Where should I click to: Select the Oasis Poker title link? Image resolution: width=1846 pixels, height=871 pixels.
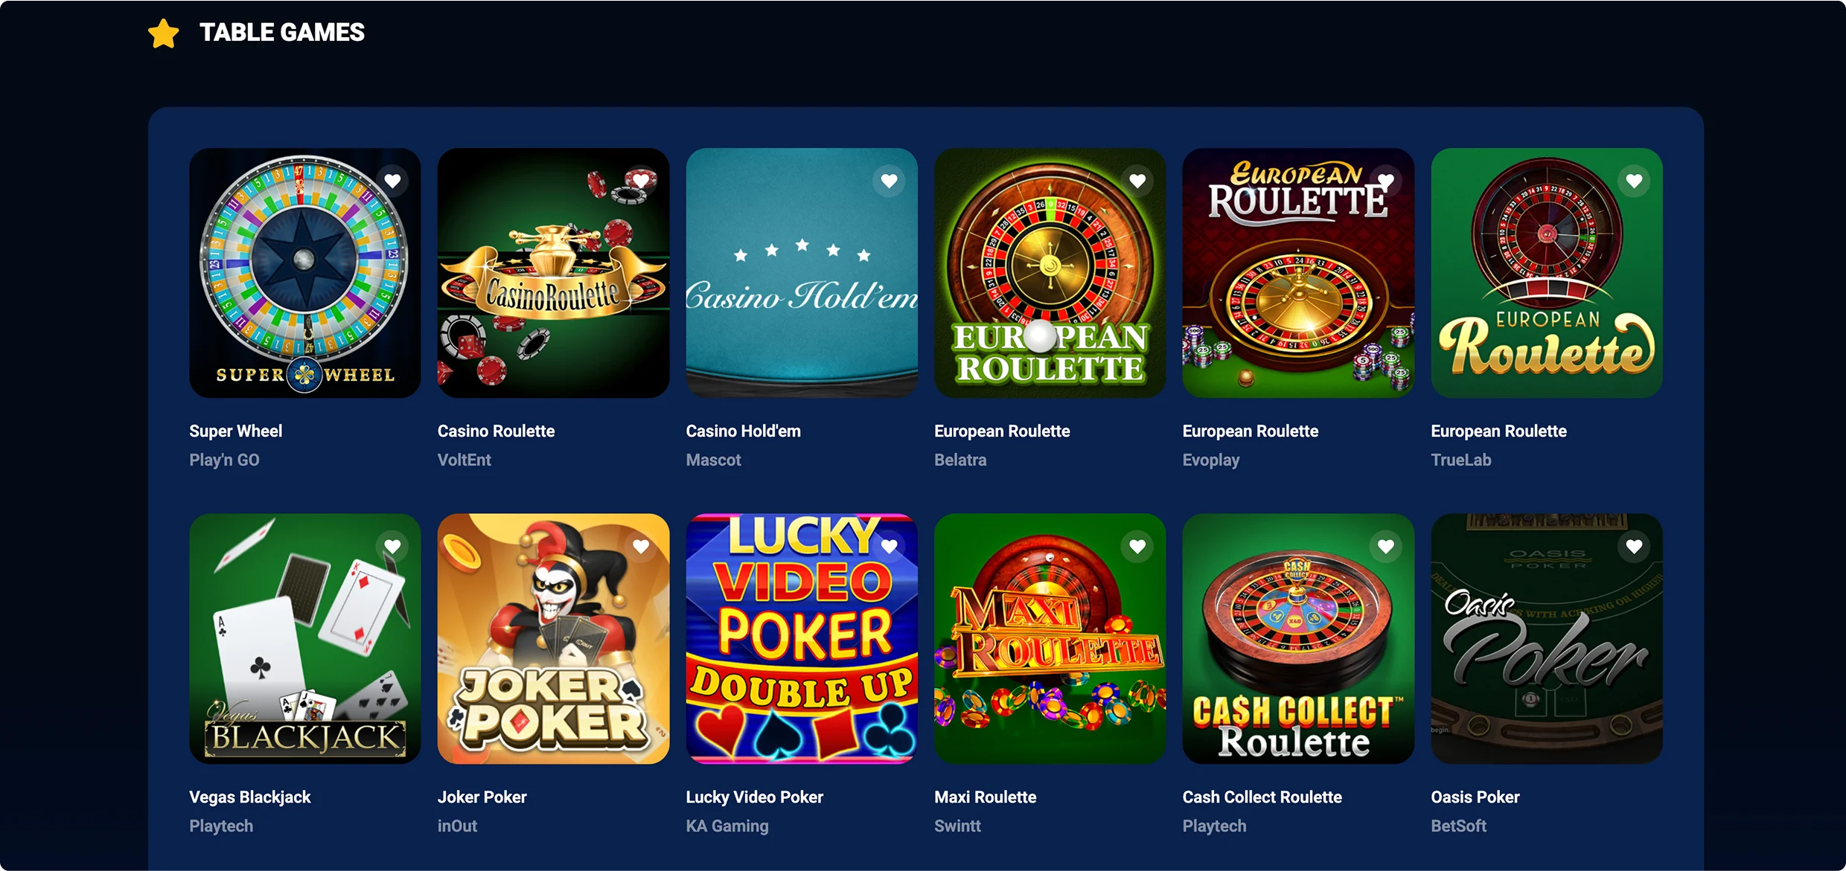pos(1475,797)
